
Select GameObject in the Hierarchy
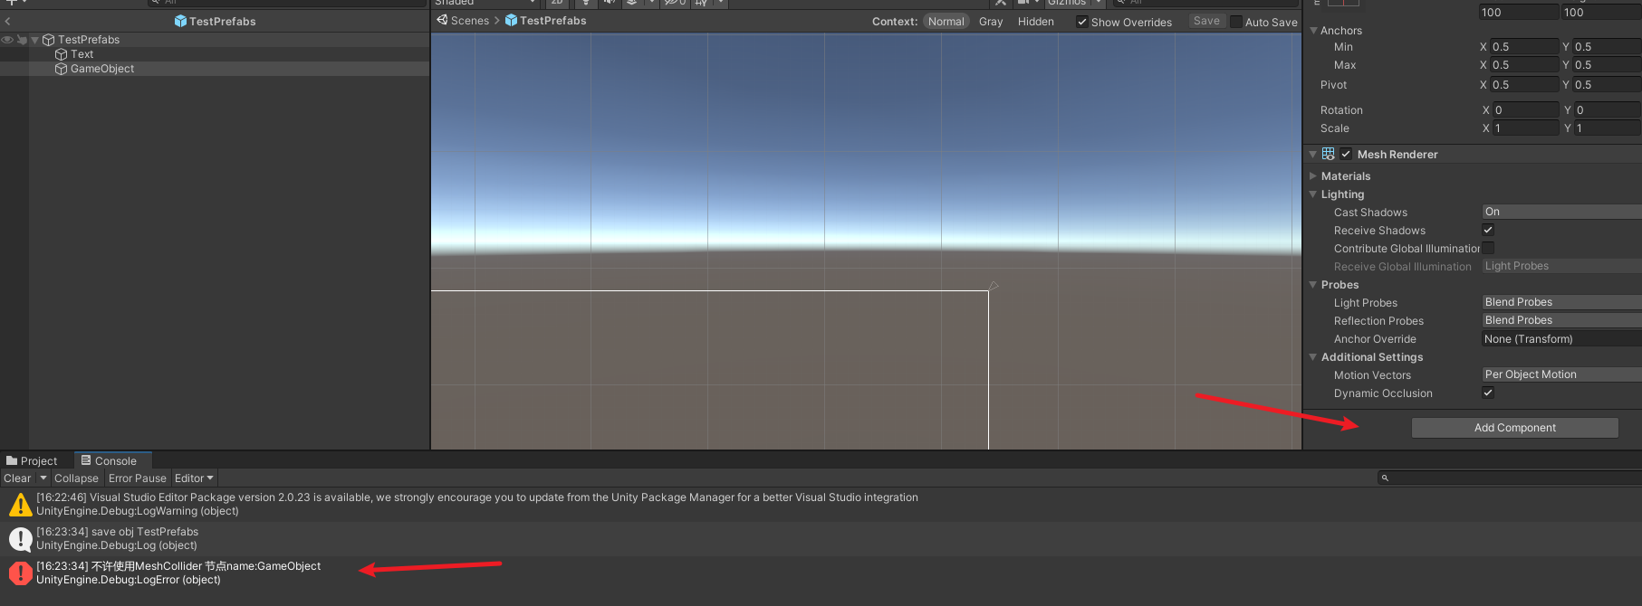[x=102, y=69]
